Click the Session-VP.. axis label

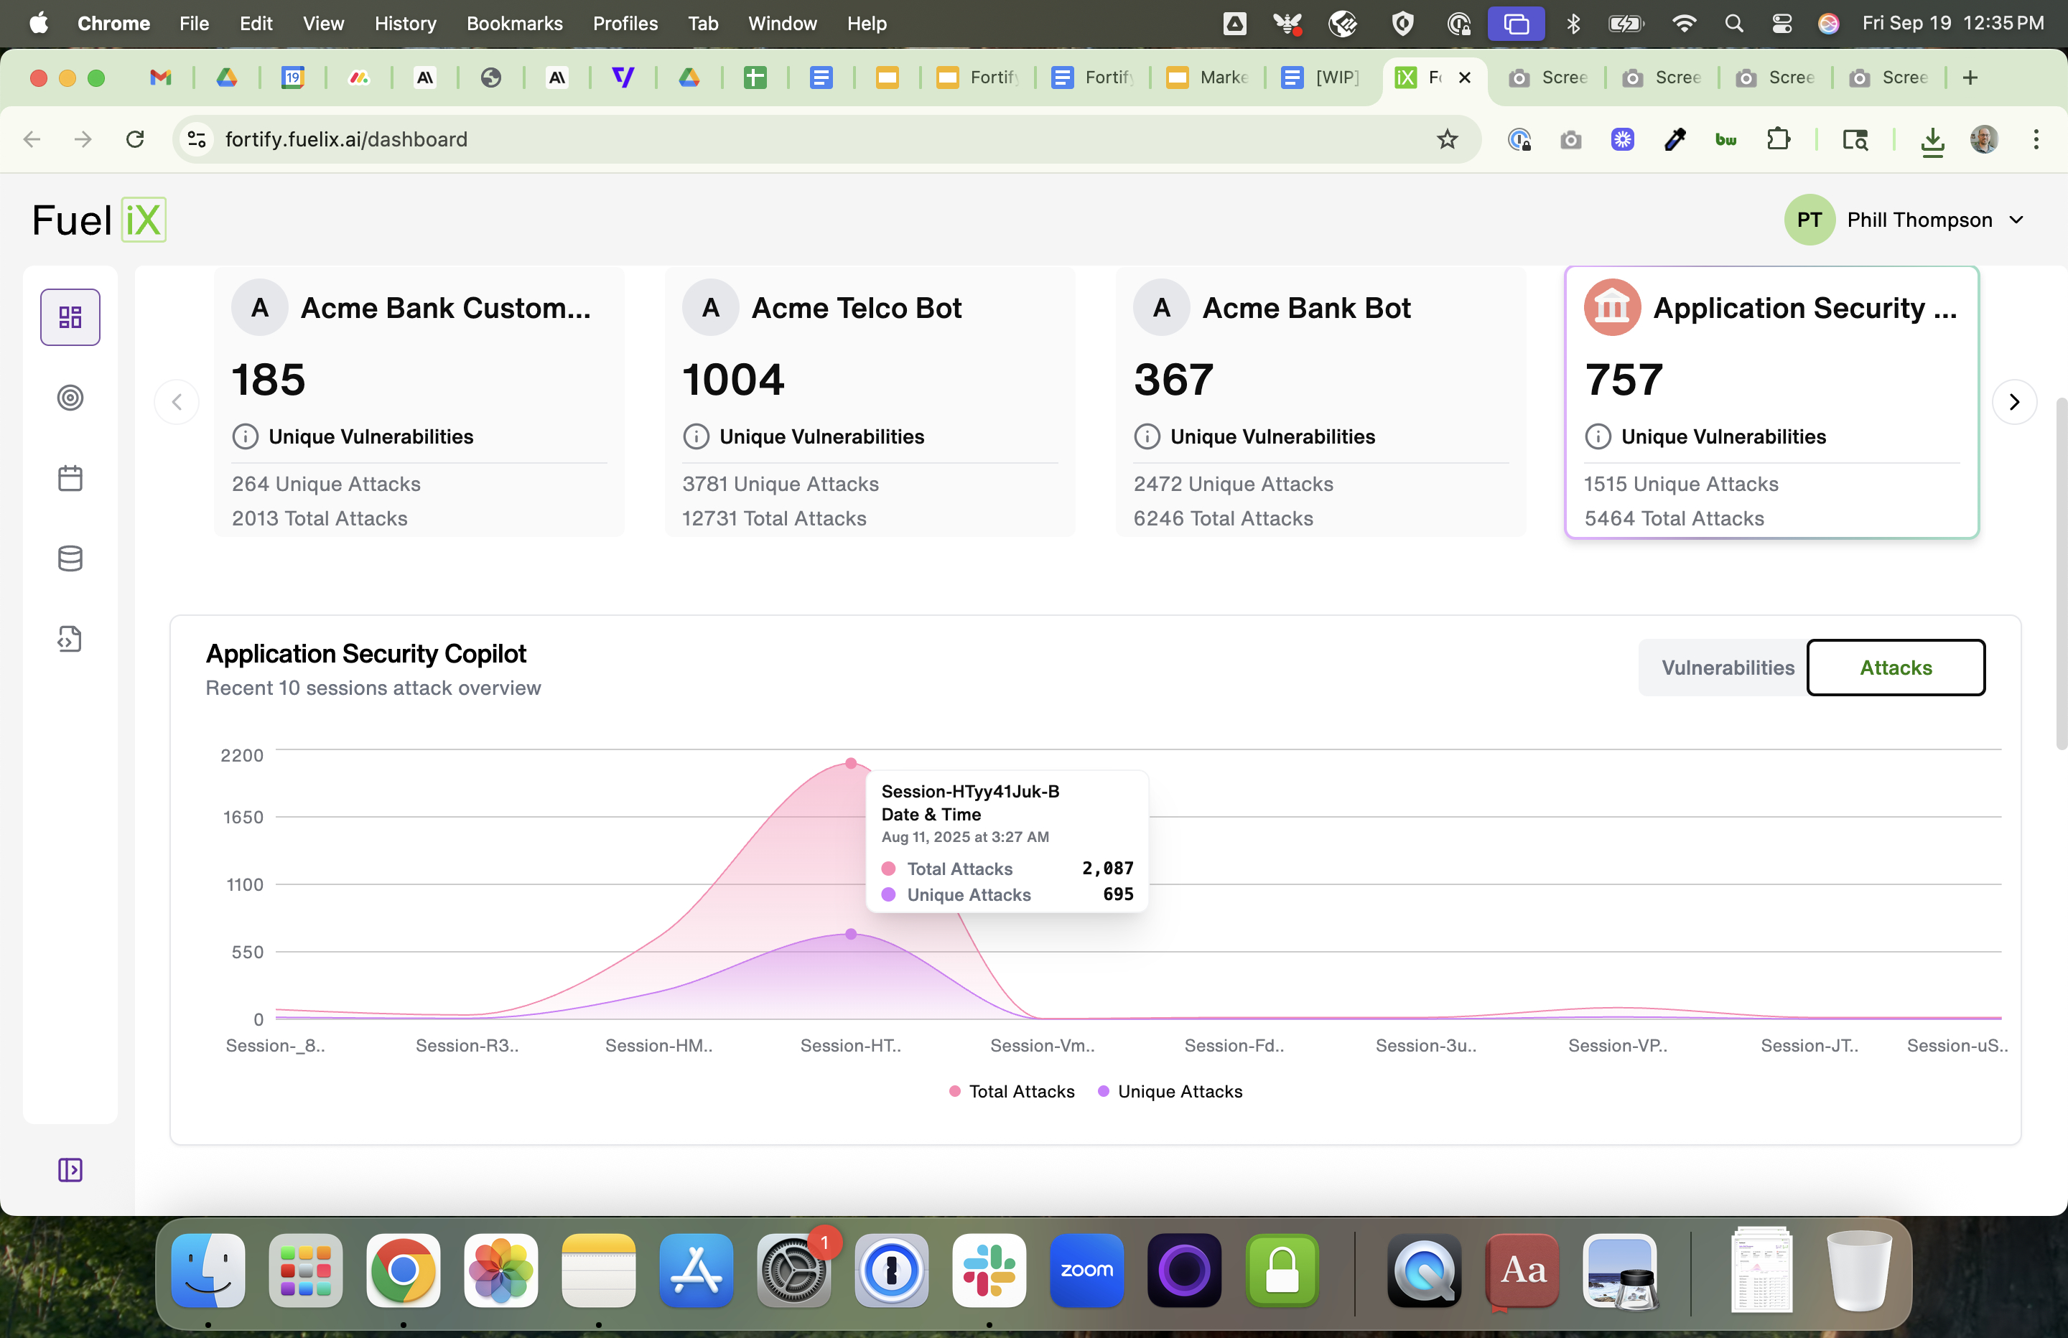pyautogui.click(x=1617, y=1045)
